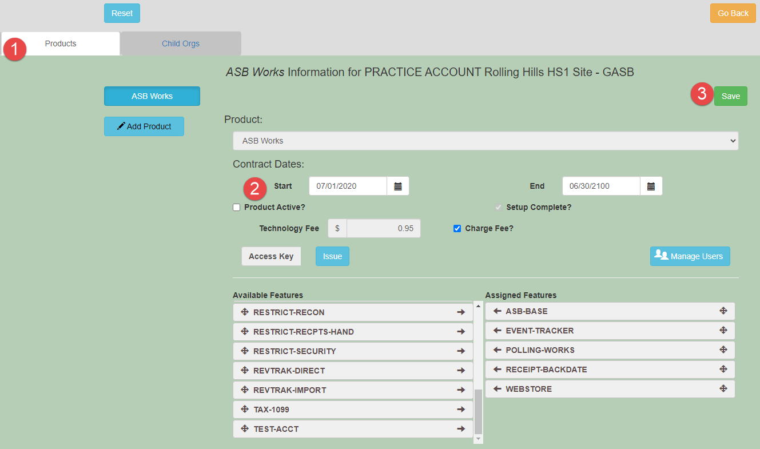Enable the Product Active checkbox
The height and width of the screenshot is (449, 760).
[237, 208]
